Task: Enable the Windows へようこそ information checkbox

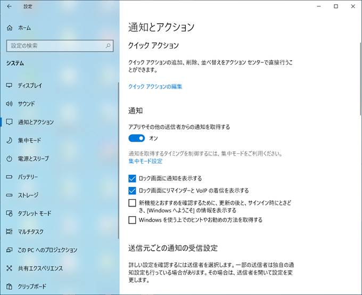Action: pyautogui.click(x=133, y=203)
